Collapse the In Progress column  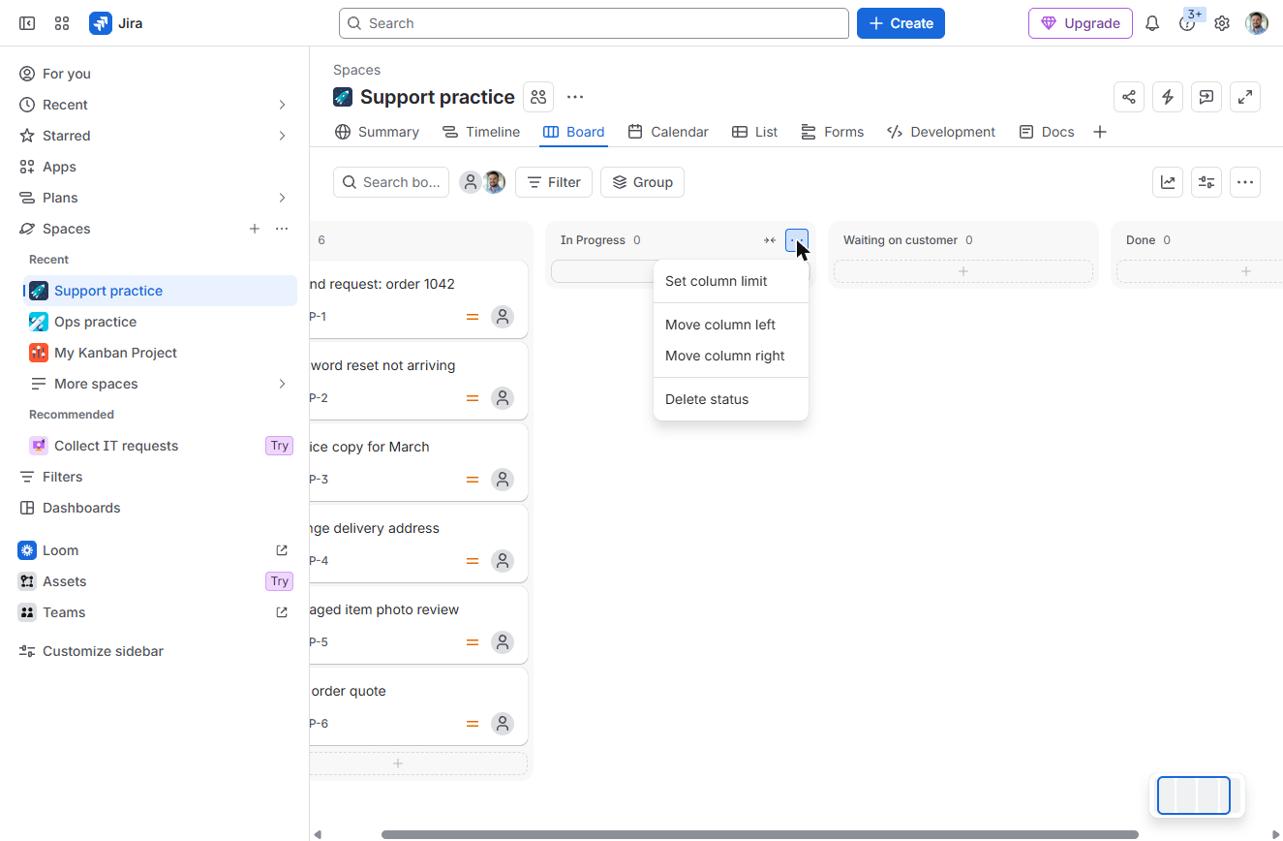click(770, 240)
